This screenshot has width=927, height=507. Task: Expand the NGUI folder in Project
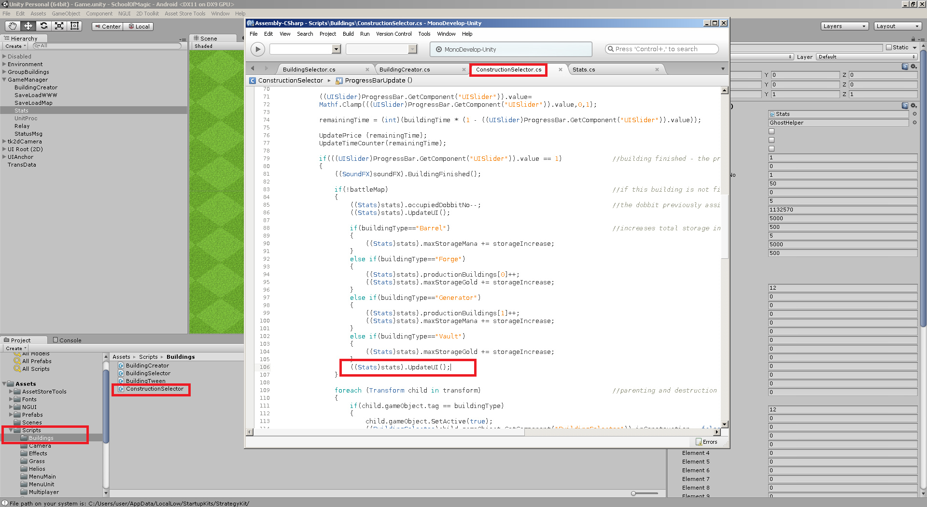point(11,407)
